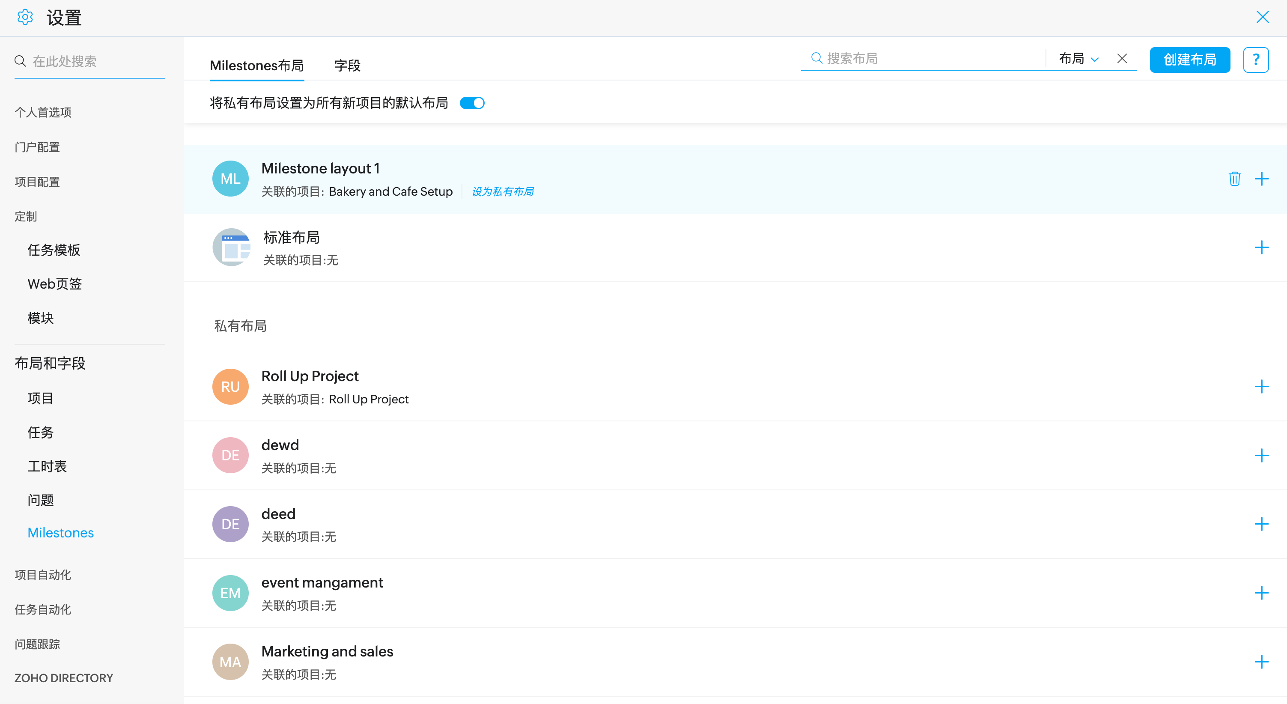Clear layout search with X icon
Image resolution: width=1287 pixels, height=704 pixels.
[x=1122, y=59]
